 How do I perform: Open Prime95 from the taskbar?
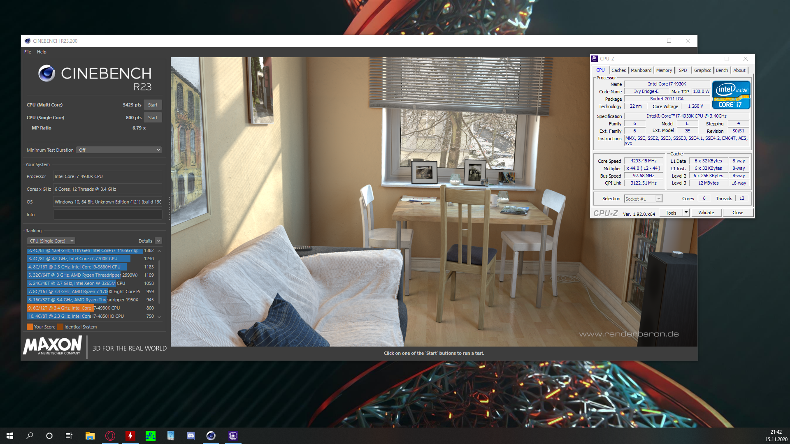click(x=151, y=436)
